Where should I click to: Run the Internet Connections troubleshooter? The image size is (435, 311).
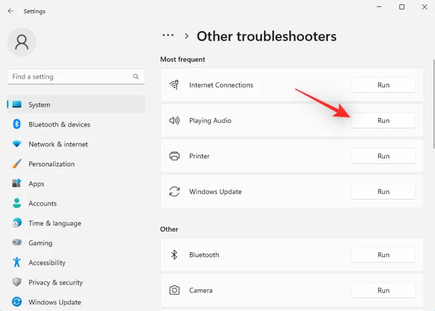(383, 85)
